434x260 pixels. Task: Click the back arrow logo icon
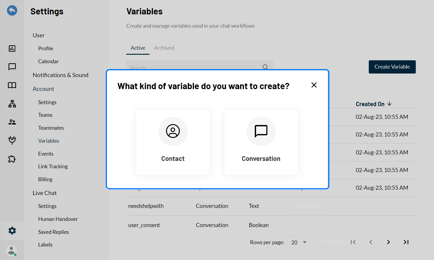(12, 11)
